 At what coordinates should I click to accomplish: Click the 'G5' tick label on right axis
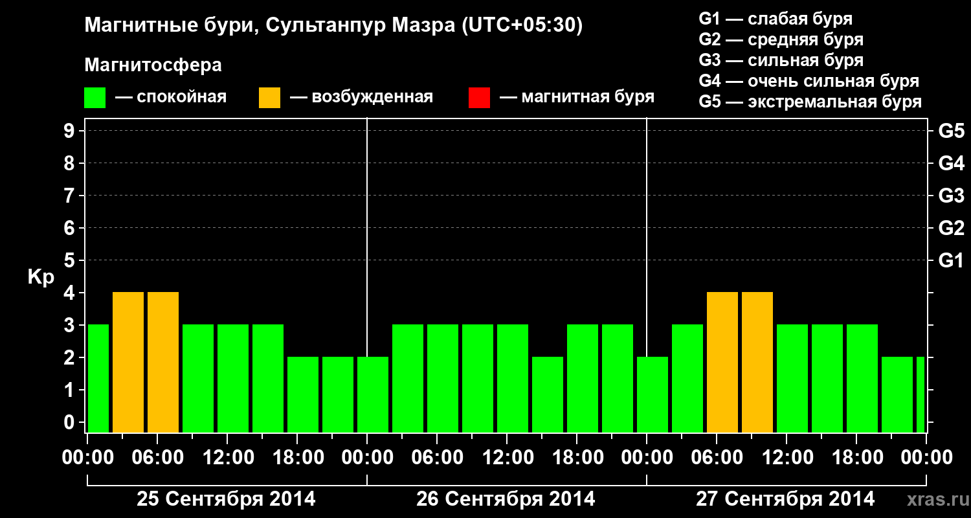coord(951,131)
